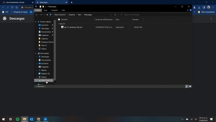Open Chrome profile avatar
The image size is (216, 122).
[209, 7]
